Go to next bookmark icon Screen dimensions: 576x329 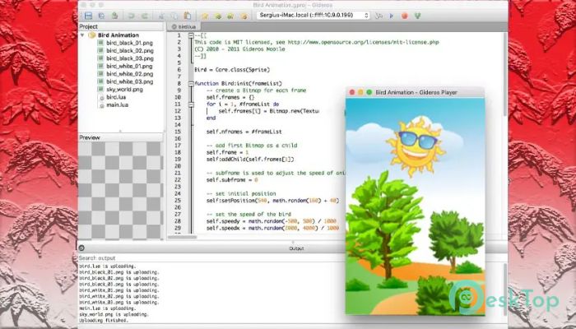[x=218, y=16]
